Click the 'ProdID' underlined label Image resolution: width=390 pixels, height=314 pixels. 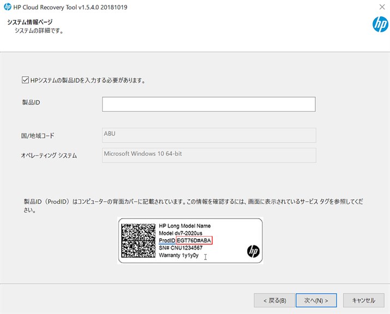coord(167,240)
